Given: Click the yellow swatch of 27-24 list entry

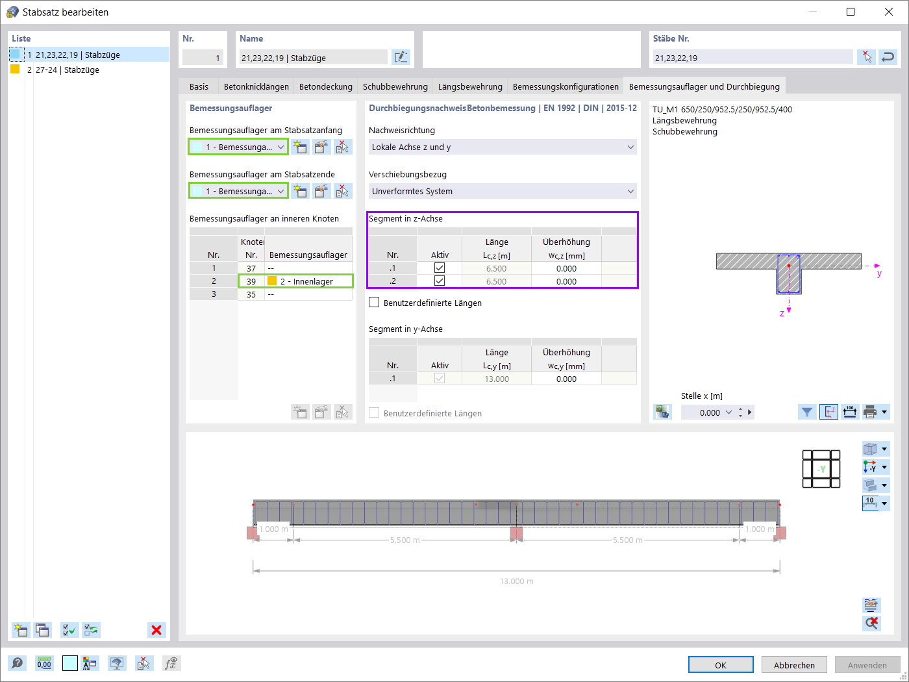Looking at the screenshot, I should pyautogui.click(x=15, y=69).
